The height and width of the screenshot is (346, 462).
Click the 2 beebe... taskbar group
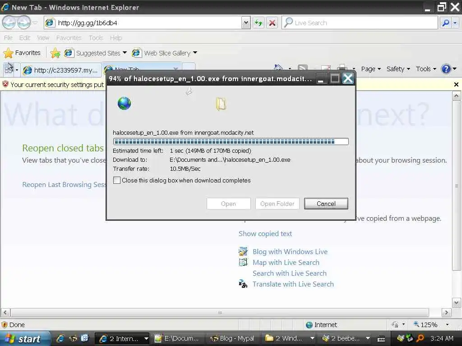(345, 339)
